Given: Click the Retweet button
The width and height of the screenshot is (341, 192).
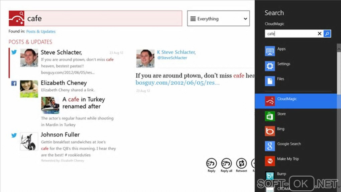Looking at the screenshot, I should click(241, 166).
